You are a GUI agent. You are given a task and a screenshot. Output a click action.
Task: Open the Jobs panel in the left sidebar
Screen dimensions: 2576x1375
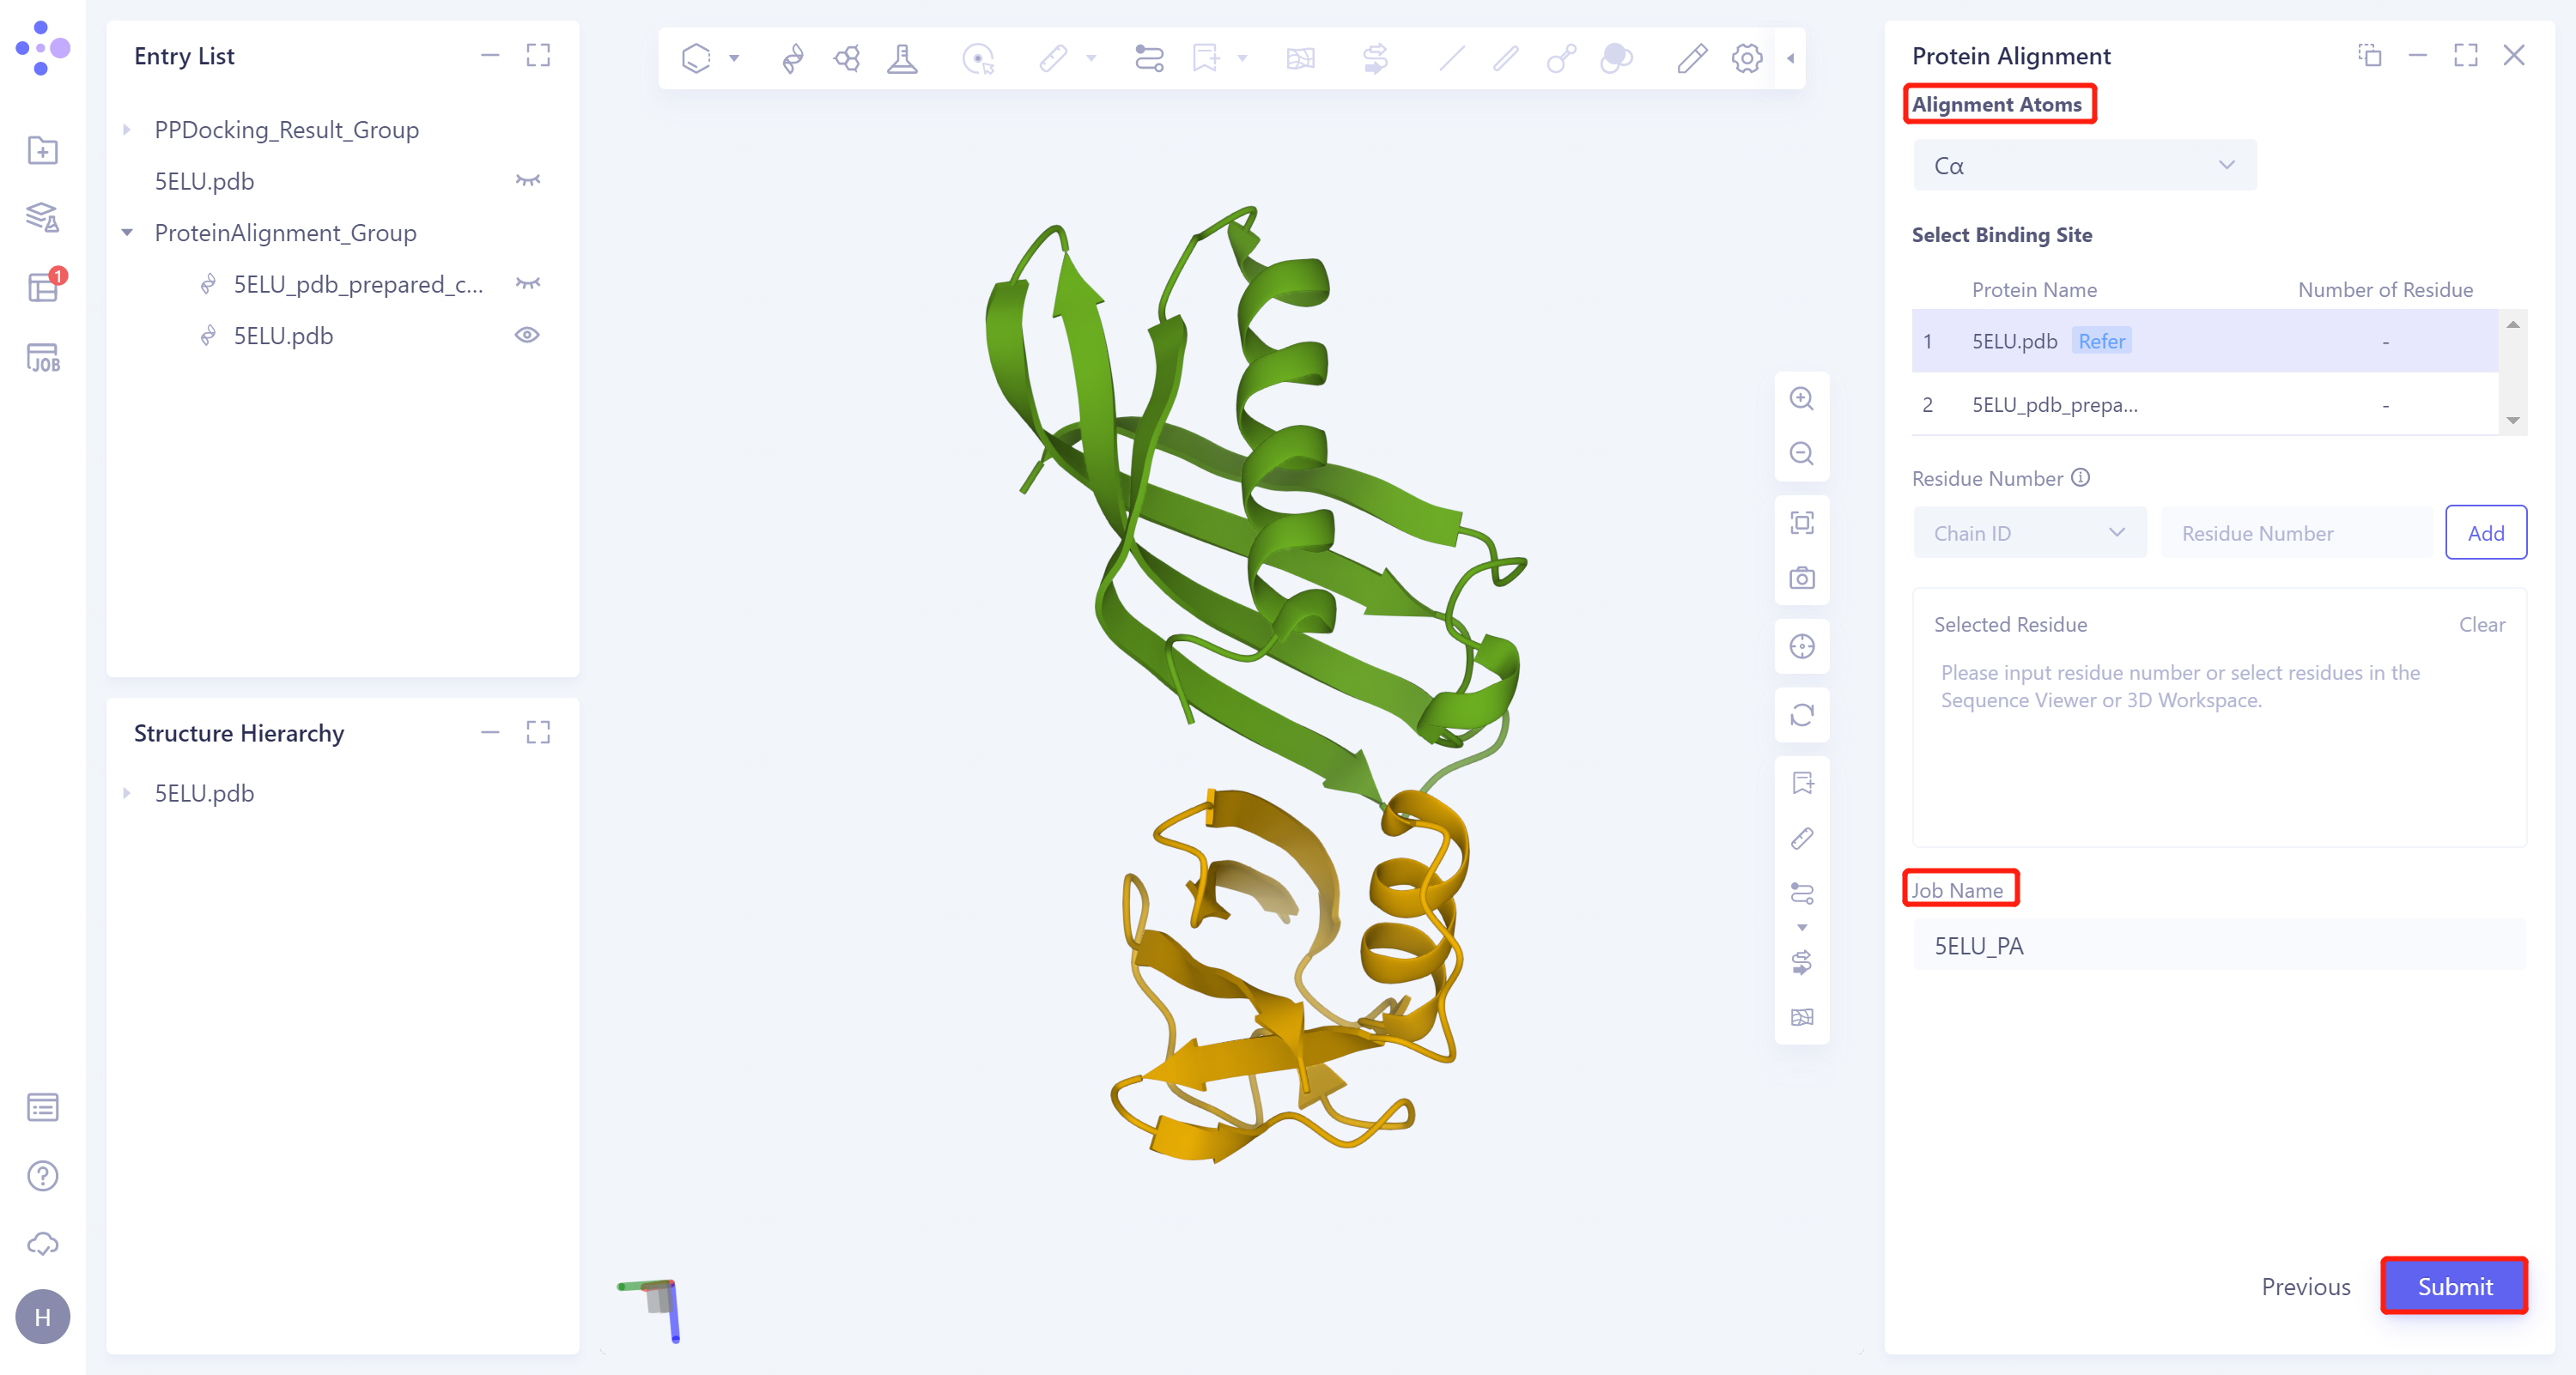(x=42, y=357)
